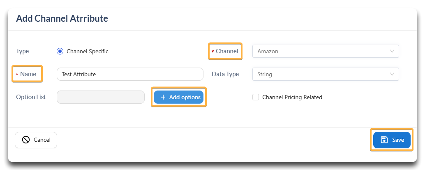Click the Option List label
The width and height of the screenshot is (425, 170).
tap(31, 97)
